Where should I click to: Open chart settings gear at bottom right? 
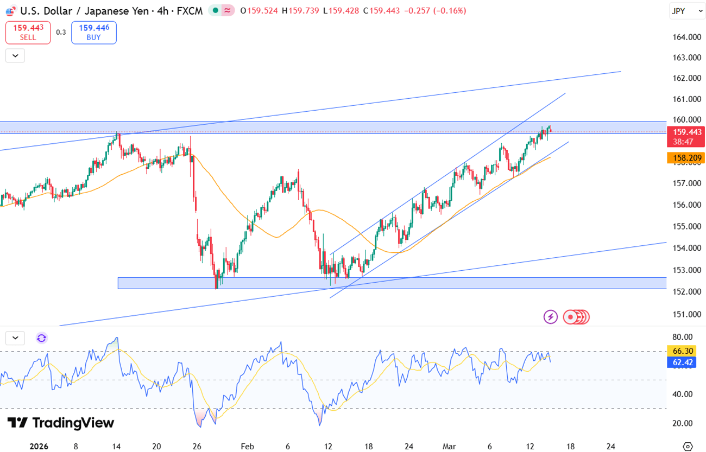[x=688, y=447]
